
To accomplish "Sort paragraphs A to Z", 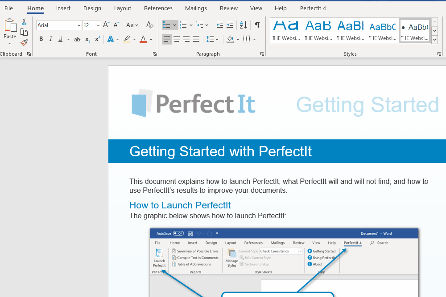I will pos(244,25).
